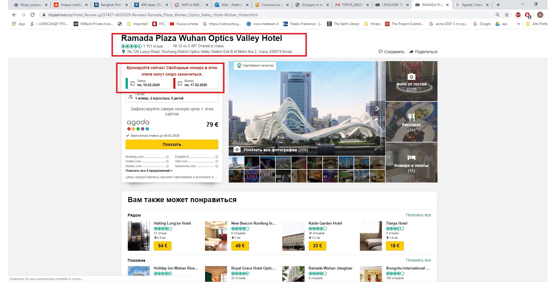Screen dimensions: 549x282
Task: Open the zoom magnifier icon in address bar
Action: click(498, 15)
